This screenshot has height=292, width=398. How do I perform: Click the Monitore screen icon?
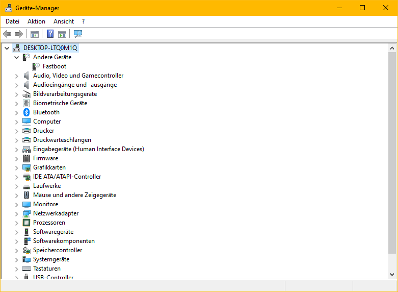[26, 204]
